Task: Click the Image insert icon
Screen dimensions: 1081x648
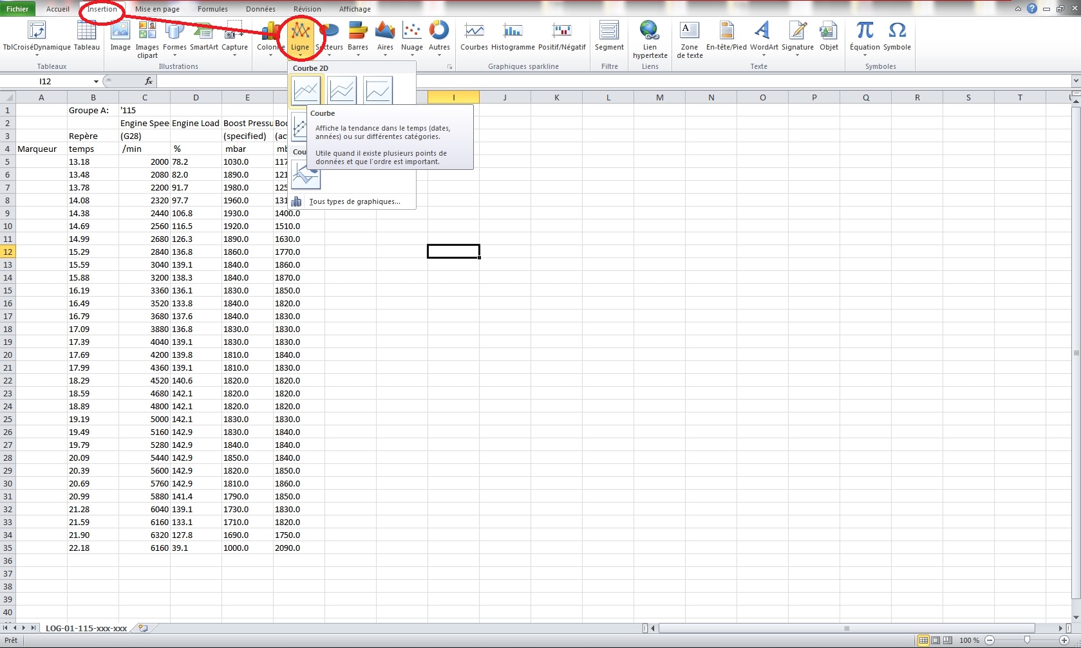Action: pyautogui.click(x=120, y=36)
